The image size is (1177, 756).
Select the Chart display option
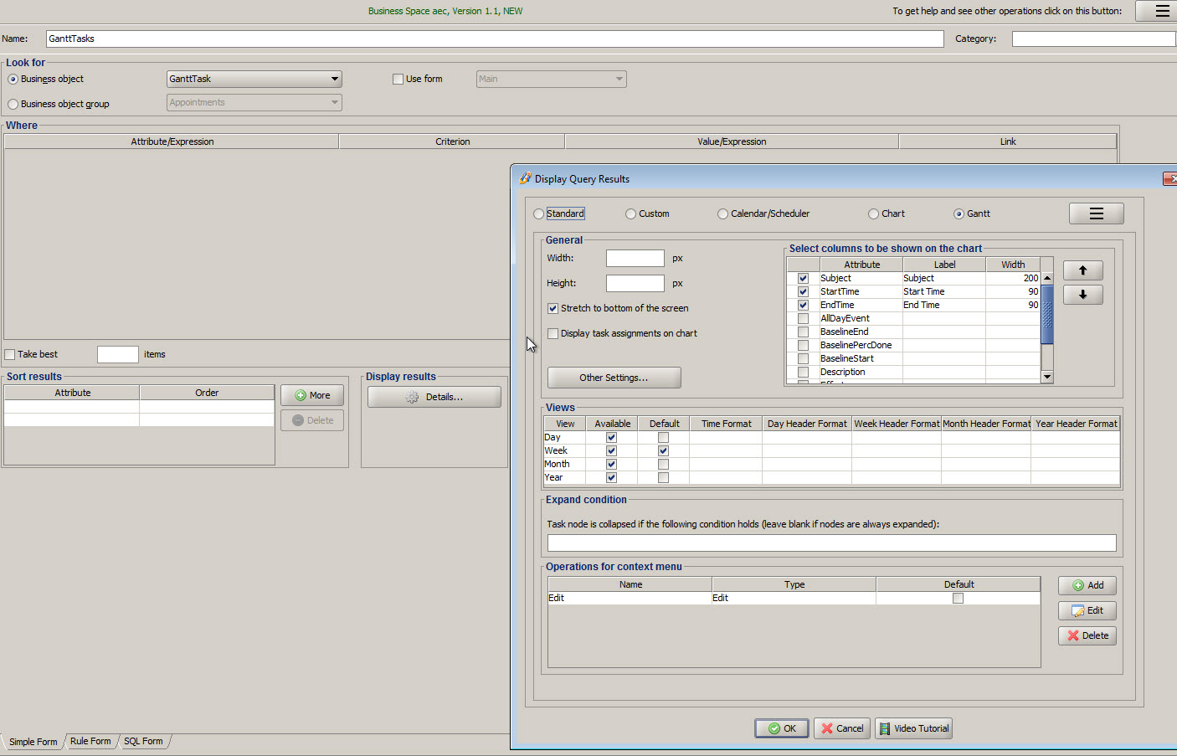tap(873, 214)
